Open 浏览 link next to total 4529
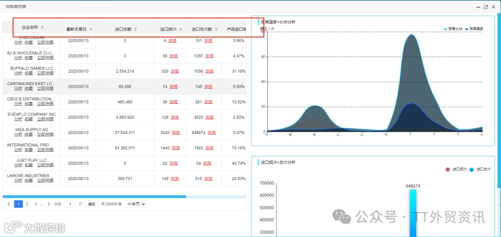Screen dimensions: 501x237 (209, 117)
